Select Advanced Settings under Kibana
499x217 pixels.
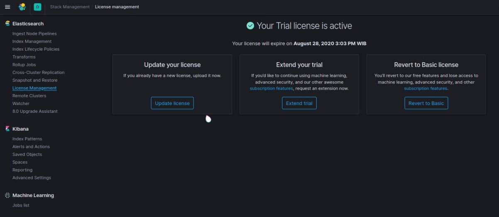coord(32,178)
